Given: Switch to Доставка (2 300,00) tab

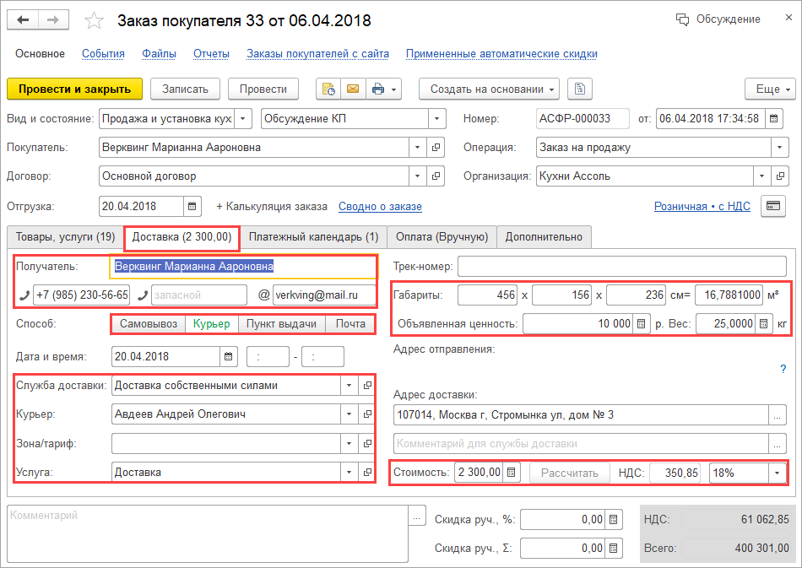Looking at the screenshot, I should point(182,236).
